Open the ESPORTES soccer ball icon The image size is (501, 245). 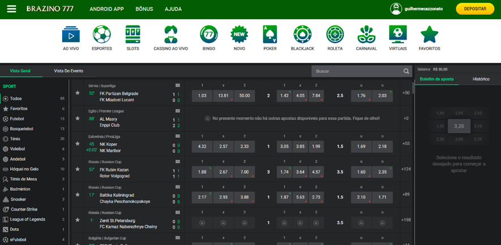(x=102, y=35)
